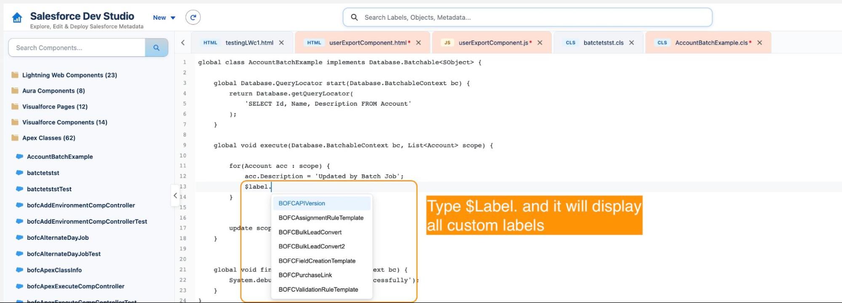Select BOFCAssignmentRuleTemplate suggestion
842x303 pixels.
tap(322, 218)
